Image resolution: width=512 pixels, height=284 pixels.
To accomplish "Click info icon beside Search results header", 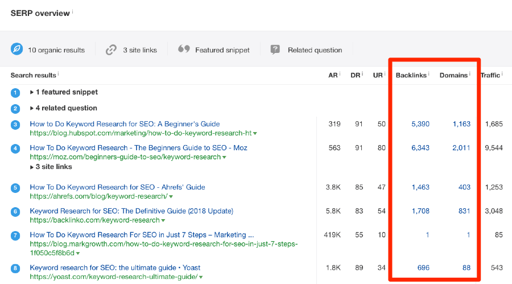I will point(58,74).
